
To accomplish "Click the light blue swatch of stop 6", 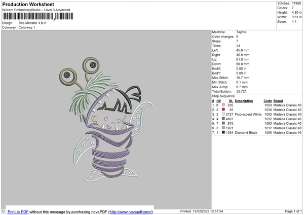I will (223, 128).
